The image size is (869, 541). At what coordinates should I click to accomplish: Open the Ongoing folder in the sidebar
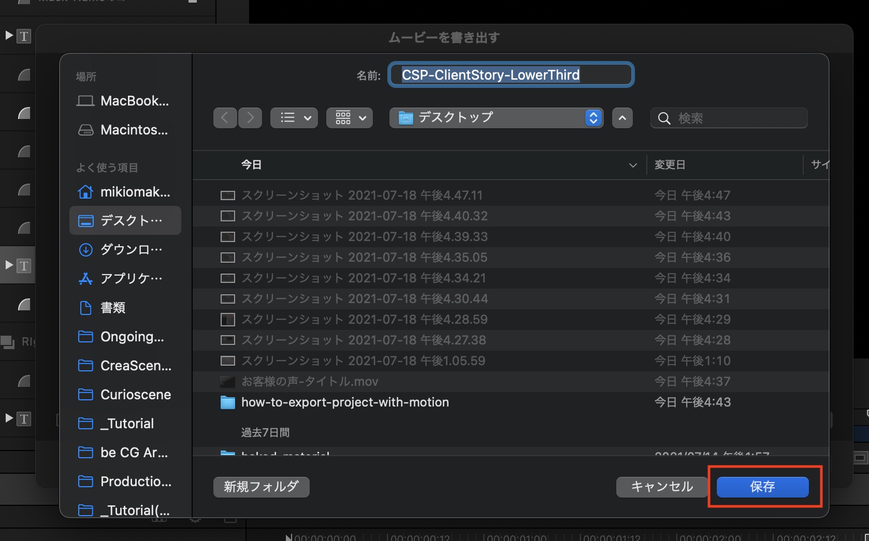click(125, 337)
